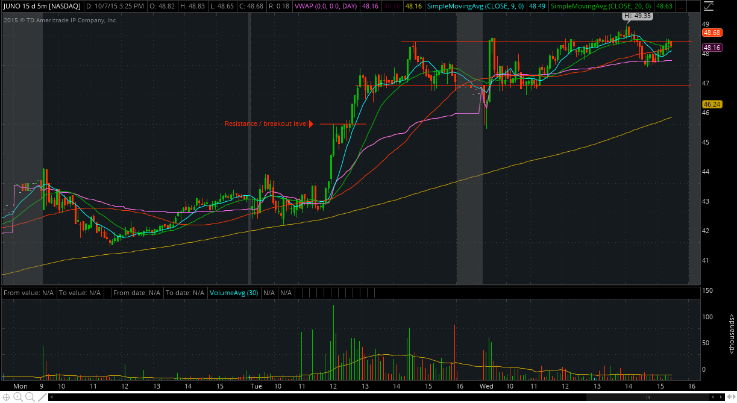Screen dimensions: 737x403
Task: Click the pan crosshair icon
Action: 5,397
